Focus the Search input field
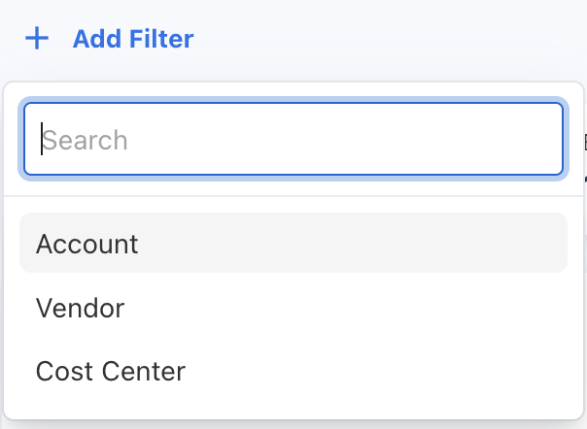 (293, 140)
